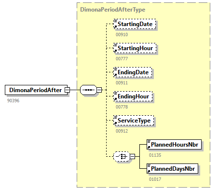Select the PlannedHoursNbr element box

point(174,145)
